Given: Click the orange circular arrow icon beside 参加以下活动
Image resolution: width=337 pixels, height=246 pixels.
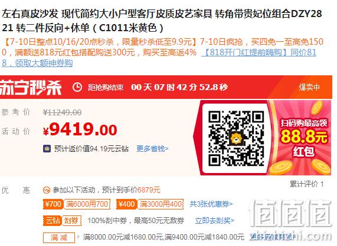Looking at the screenshot, I should (x=47, y=190).
